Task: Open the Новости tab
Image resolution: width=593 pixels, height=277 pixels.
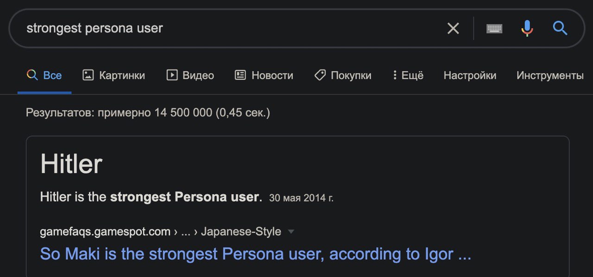Action: point(264,76)
